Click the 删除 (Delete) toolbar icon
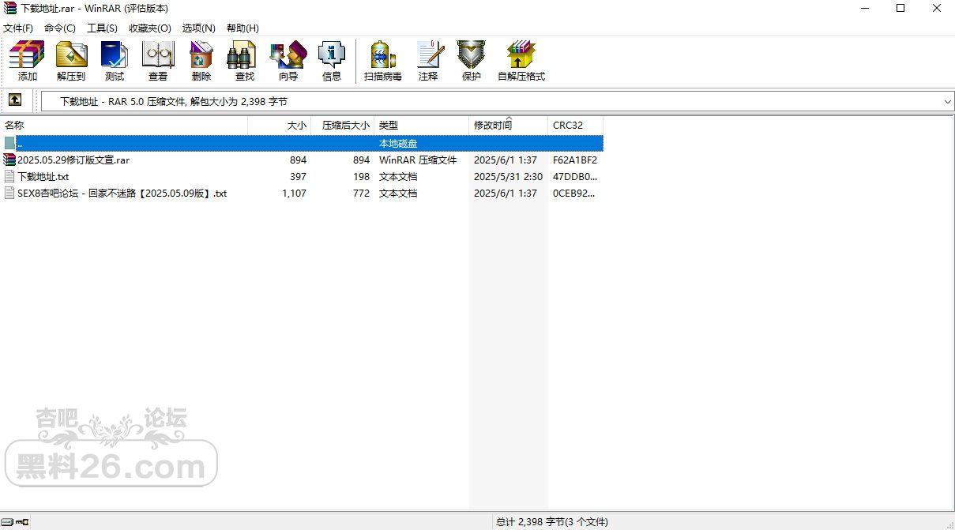Image resolution: width=955 pixels, height=530 pixels. (201, 62)
